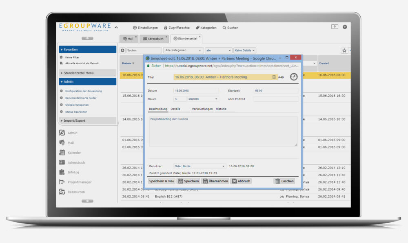This screenshot has width=408, height=243.
Task: Switch to the Verknüpfungen tab
Action: tap(202, 109)
